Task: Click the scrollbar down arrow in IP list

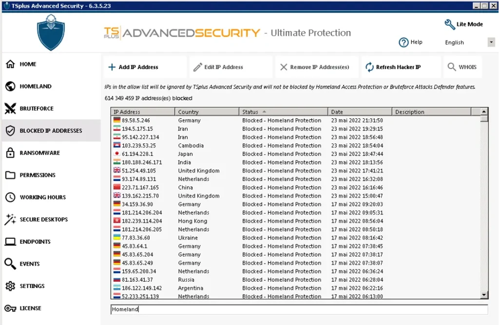Action: [x=484, y=294]
